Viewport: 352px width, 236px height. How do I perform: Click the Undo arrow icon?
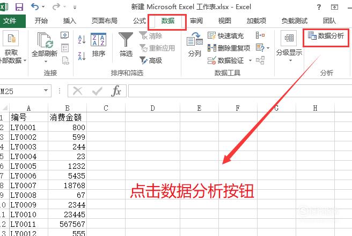pos(35,6)
